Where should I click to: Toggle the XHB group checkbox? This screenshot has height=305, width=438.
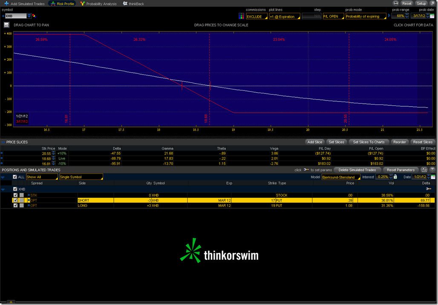(15, 189)
